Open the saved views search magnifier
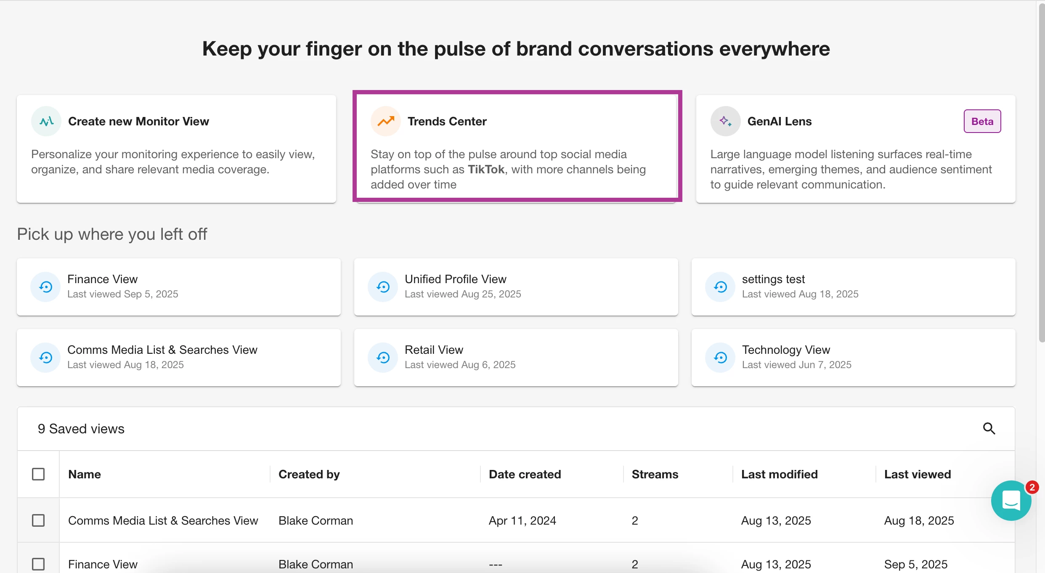Screen dimensions: 1045x573 click(989, 429)
